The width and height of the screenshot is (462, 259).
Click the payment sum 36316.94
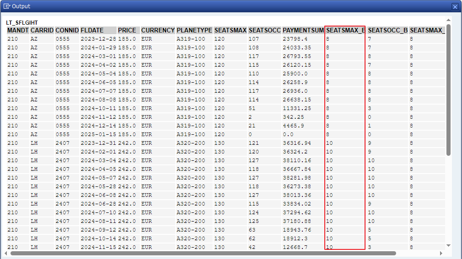(297, 143)
